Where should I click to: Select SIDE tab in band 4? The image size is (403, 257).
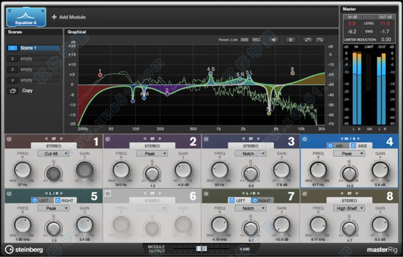coord(360,146)
